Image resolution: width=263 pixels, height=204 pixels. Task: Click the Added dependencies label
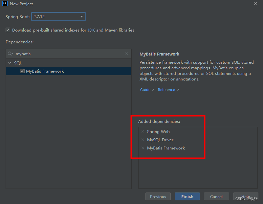[159, 121]
